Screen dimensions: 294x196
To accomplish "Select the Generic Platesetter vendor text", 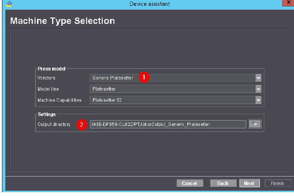I will (x=113, y=78).
